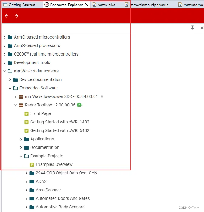
Task: Expand 2944 OOB Object Data Over CAN
Action: 26,173
